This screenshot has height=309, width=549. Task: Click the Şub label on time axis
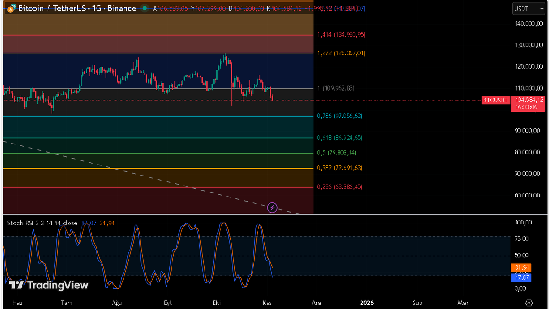[x=417, y=303]
